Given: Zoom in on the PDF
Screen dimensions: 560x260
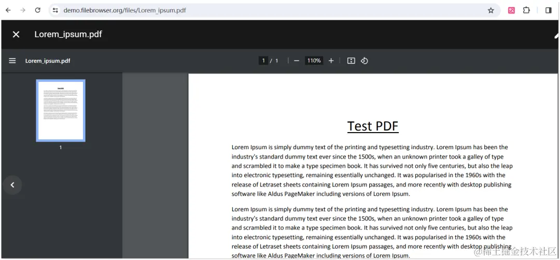Looking at the screenshot, I should pos(331,61).
